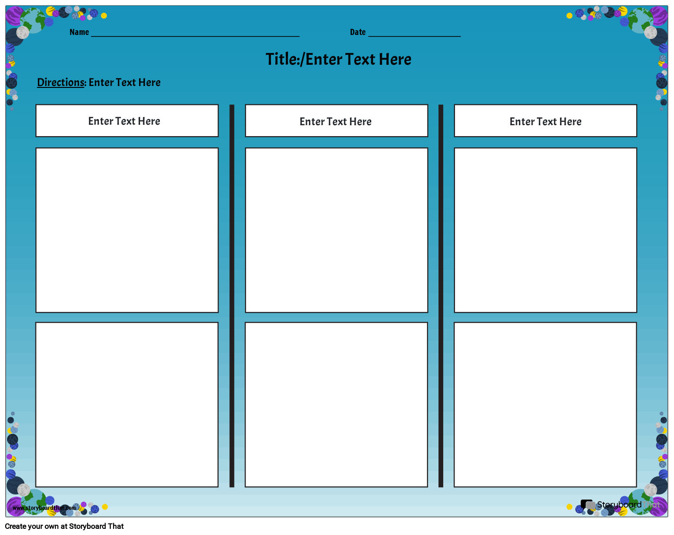Select the purple swirled planet at bottom left
This screenshot has width=674, height=535.
[x=15, y=506]
